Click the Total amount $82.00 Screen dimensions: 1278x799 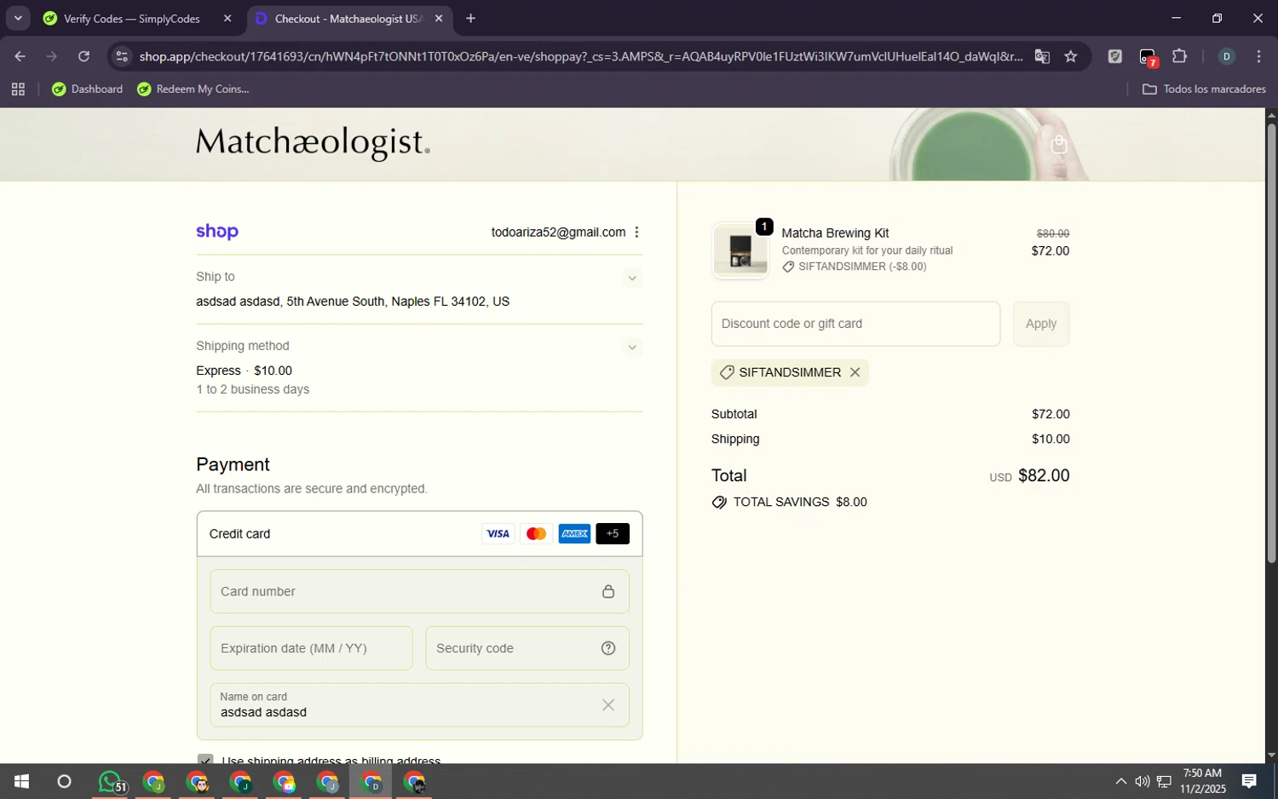[x=1044, y=475]
